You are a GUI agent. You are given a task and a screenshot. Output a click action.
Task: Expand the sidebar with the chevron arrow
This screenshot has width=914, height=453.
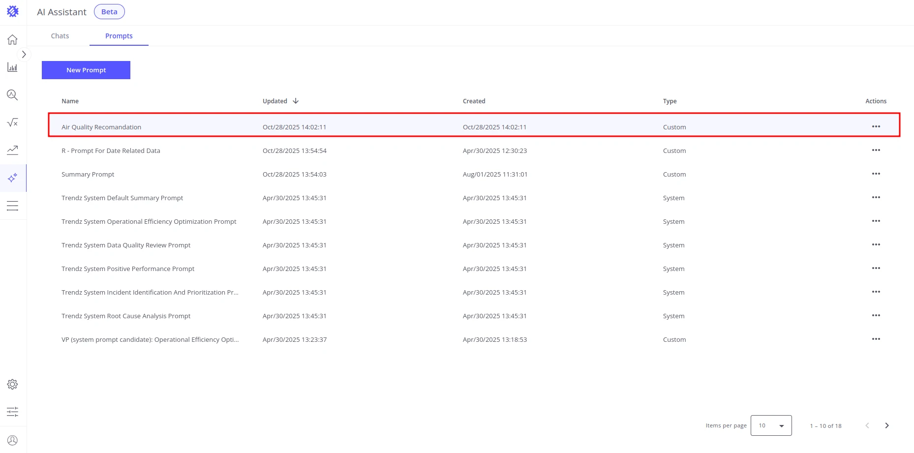pyautogui.click(x=24, y=55)
